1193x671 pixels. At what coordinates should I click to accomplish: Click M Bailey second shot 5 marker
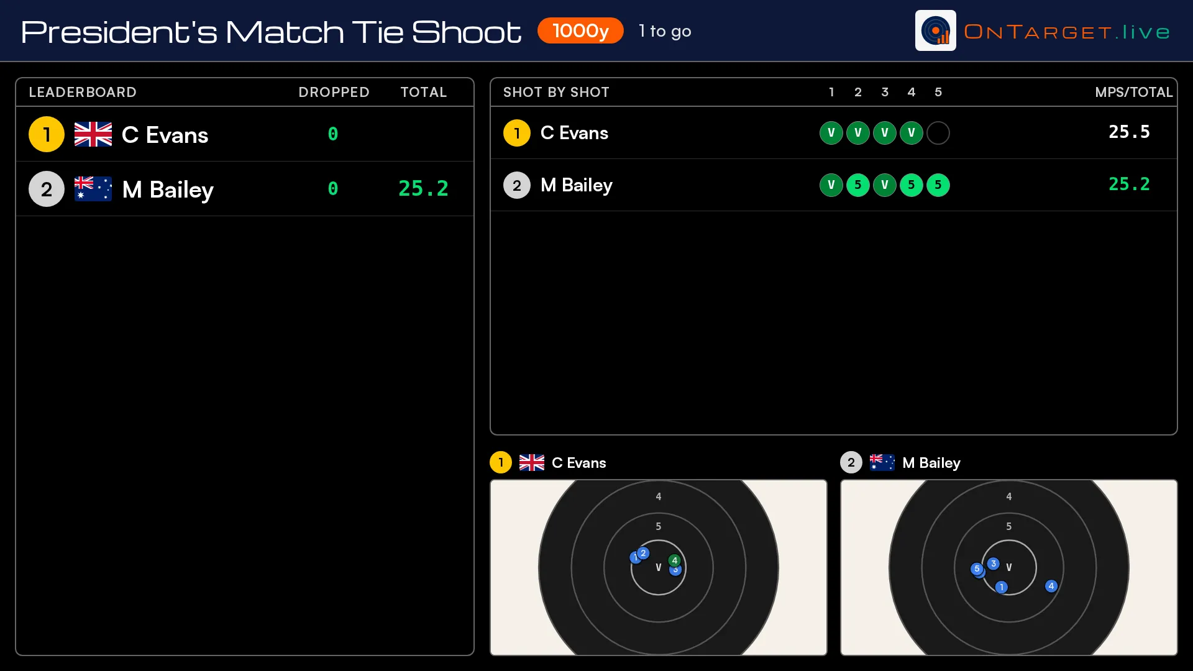tap(858, 185)
